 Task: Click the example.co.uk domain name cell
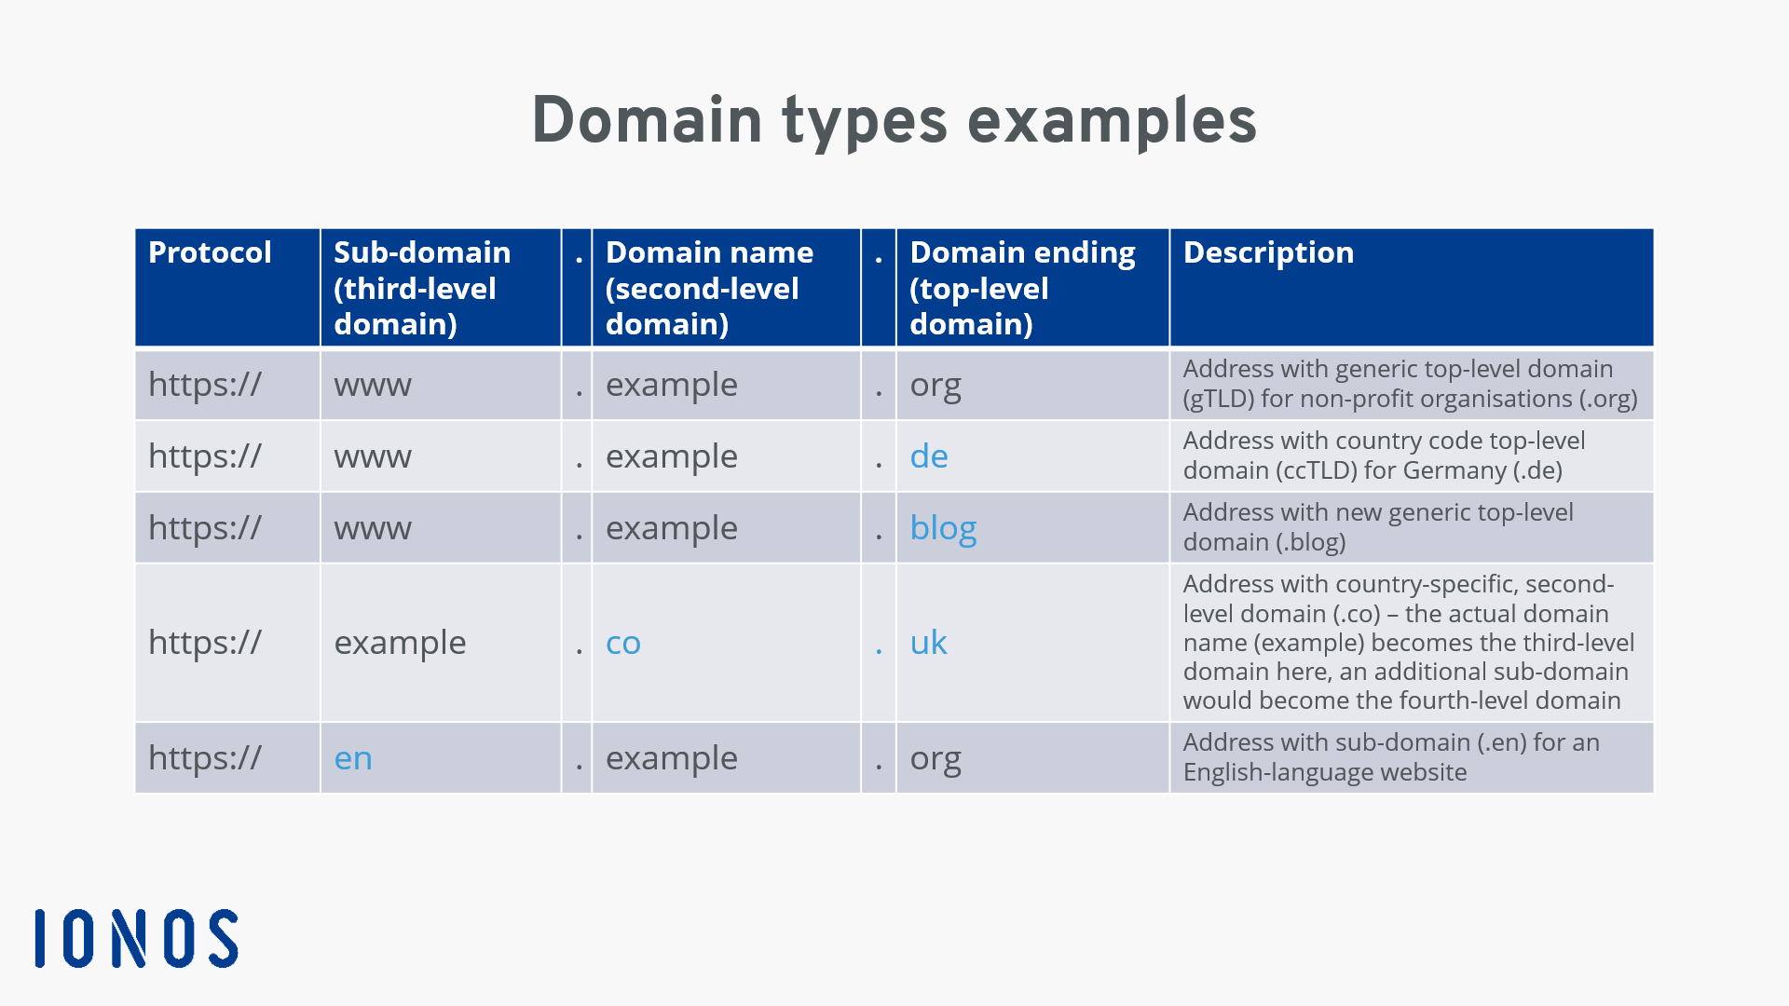pos(725,641)
